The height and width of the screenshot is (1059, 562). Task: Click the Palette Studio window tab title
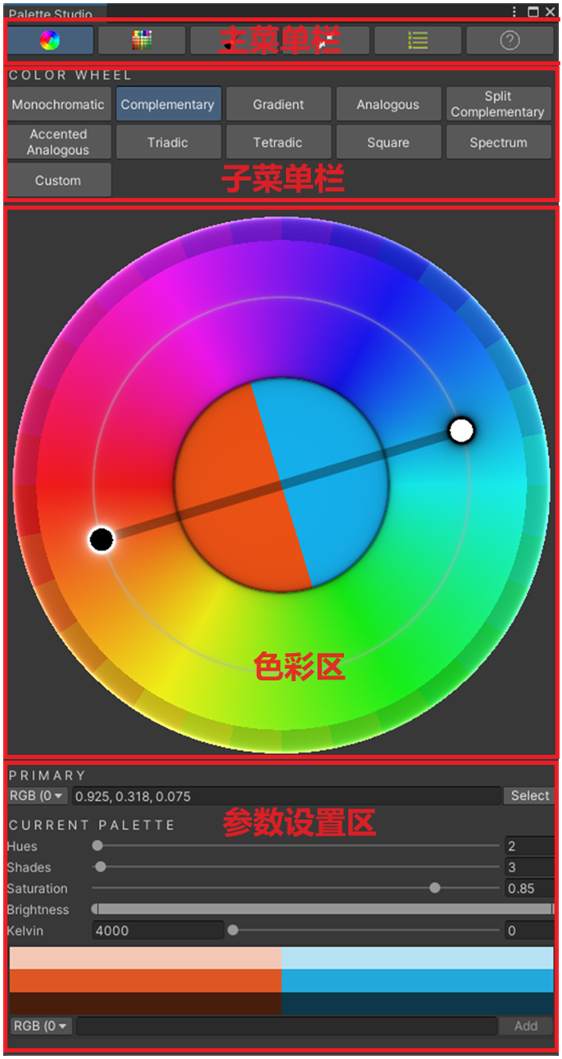[x=51, y=14]
